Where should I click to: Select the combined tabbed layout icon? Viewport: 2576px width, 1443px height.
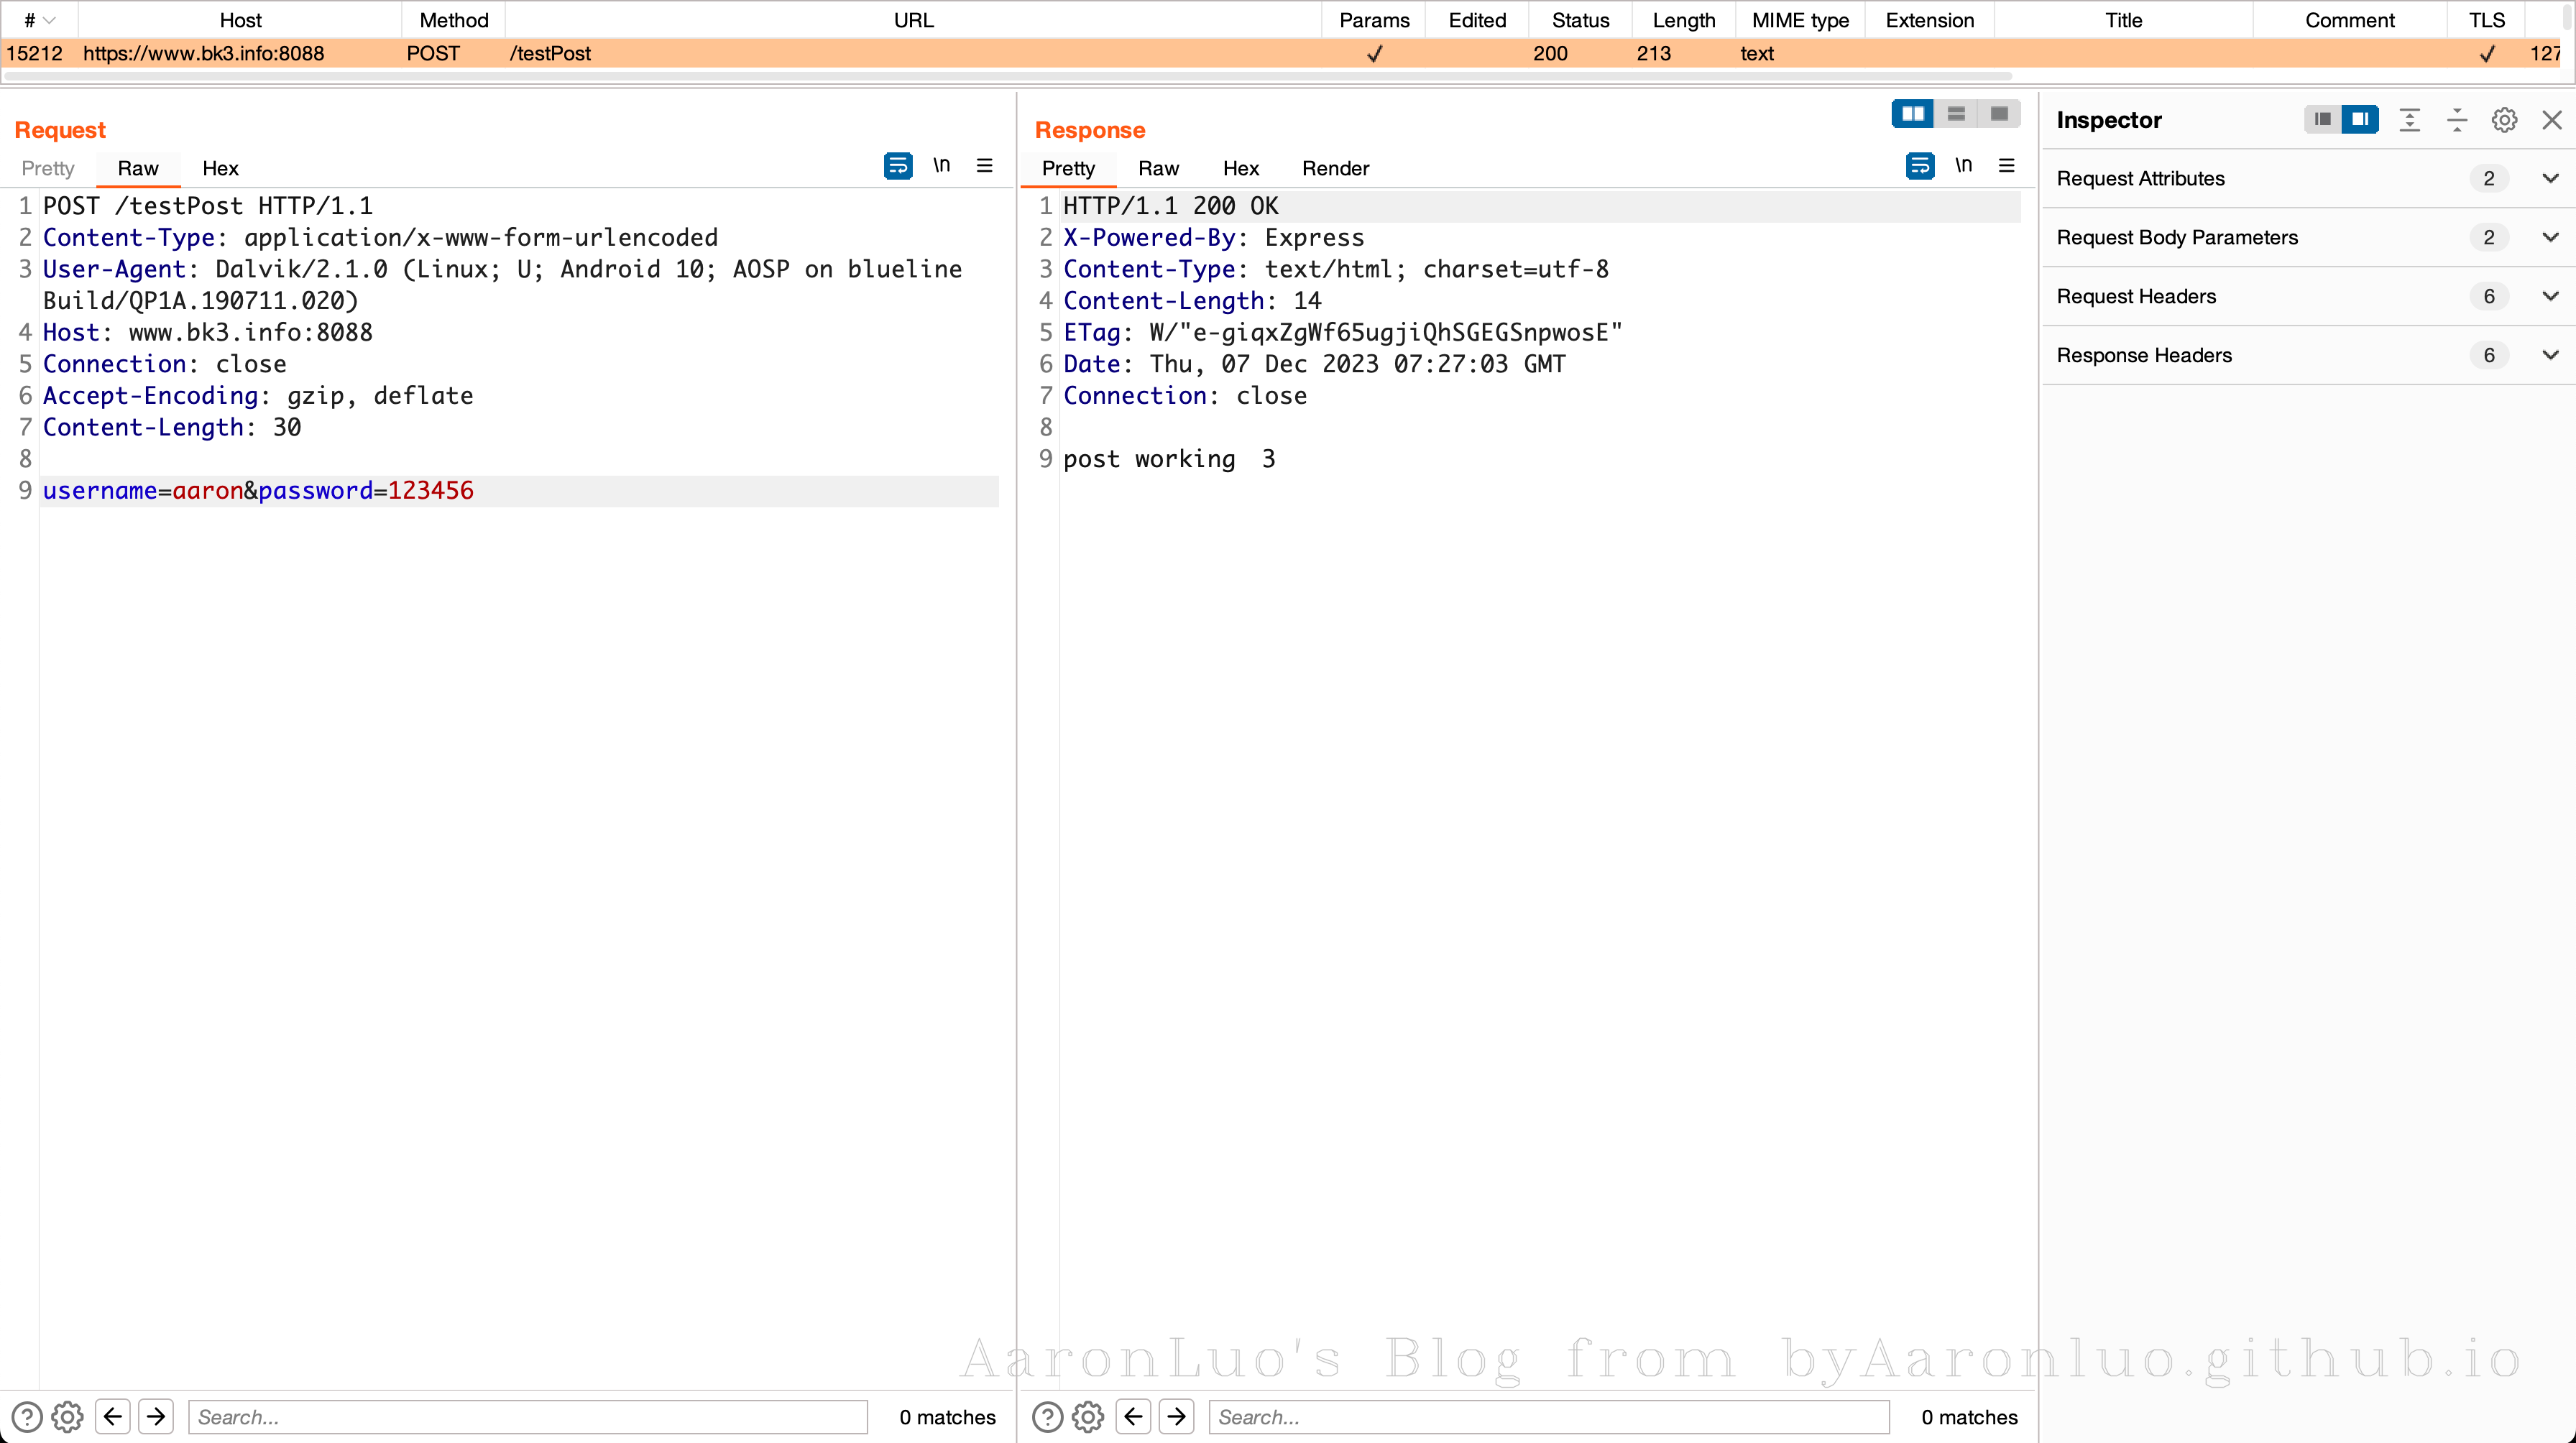[x=1999, y=114]
